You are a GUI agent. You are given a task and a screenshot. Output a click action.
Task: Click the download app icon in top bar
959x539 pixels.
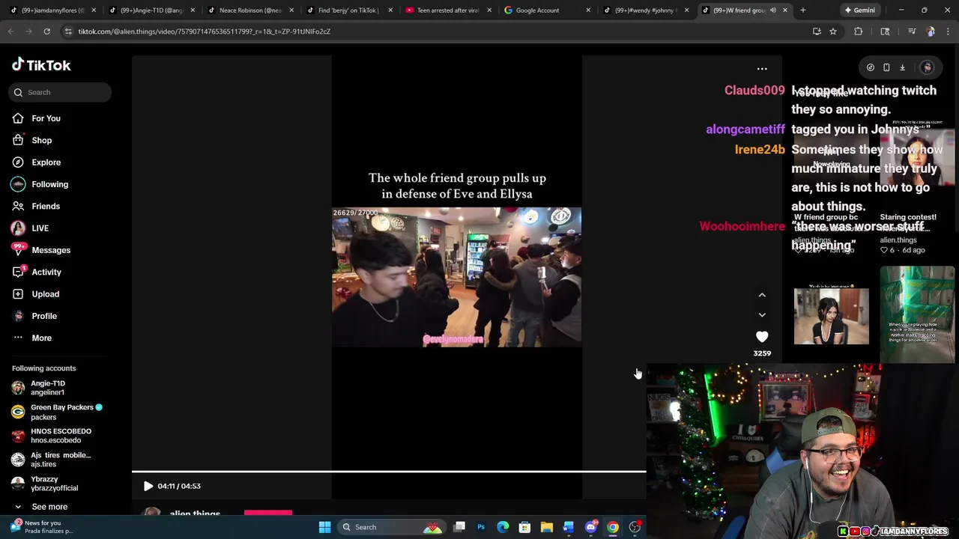tap(902, 67)
